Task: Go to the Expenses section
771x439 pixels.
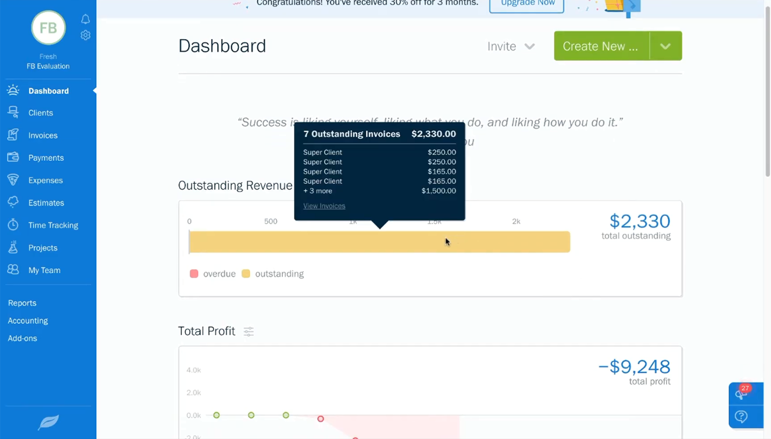Action: (x=45, y=180)
